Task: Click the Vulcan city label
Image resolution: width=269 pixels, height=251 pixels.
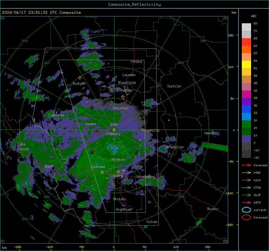Action: [x=152, y=222]
